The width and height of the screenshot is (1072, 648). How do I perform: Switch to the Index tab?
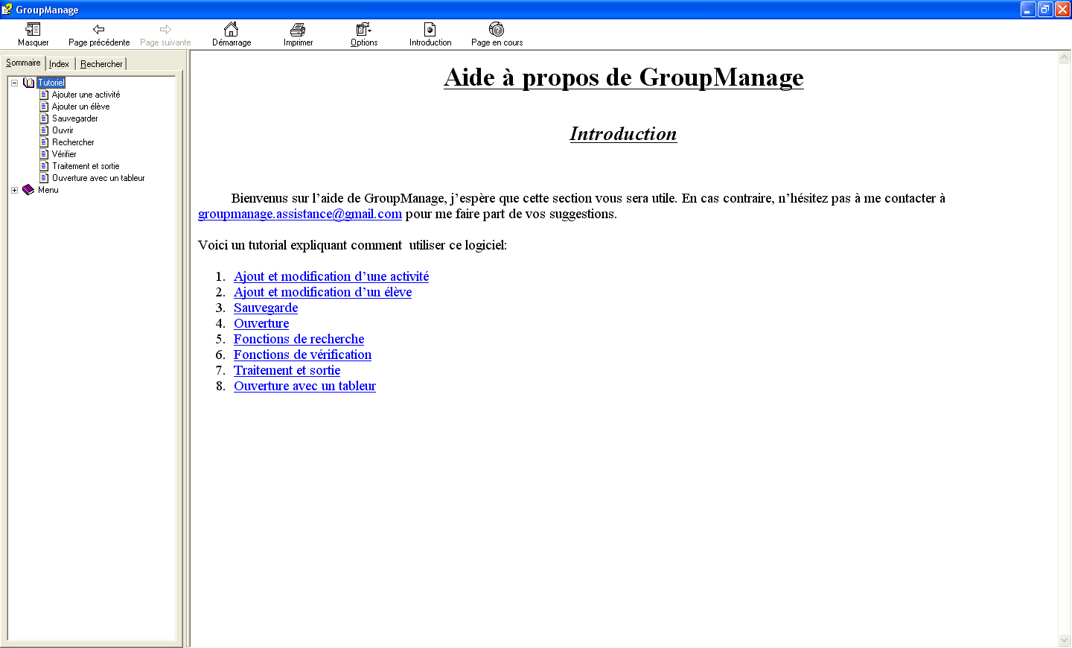point(59,64)
